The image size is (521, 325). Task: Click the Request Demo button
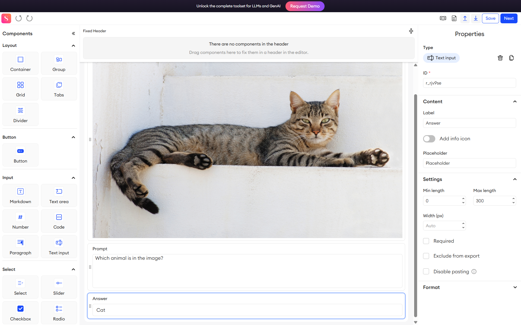(x=304, y=6)
